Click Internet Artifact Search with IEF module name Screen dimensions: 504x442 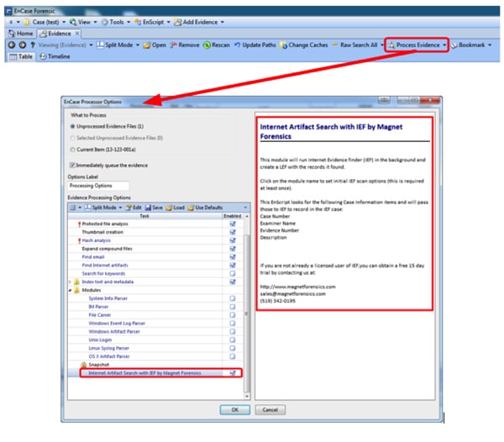[x=144, y=373]
